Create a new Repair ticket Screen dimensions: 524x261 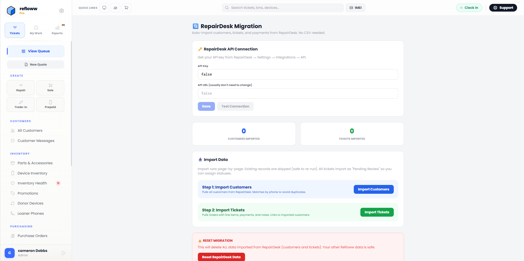[21, 88]
